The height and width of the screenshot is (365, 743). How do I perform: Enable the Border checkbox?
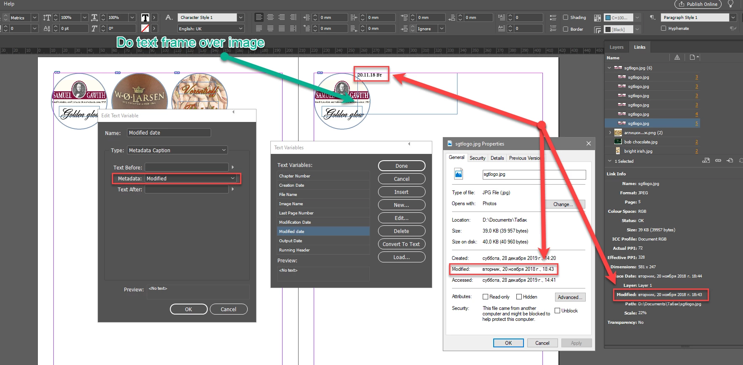point(566,29)
